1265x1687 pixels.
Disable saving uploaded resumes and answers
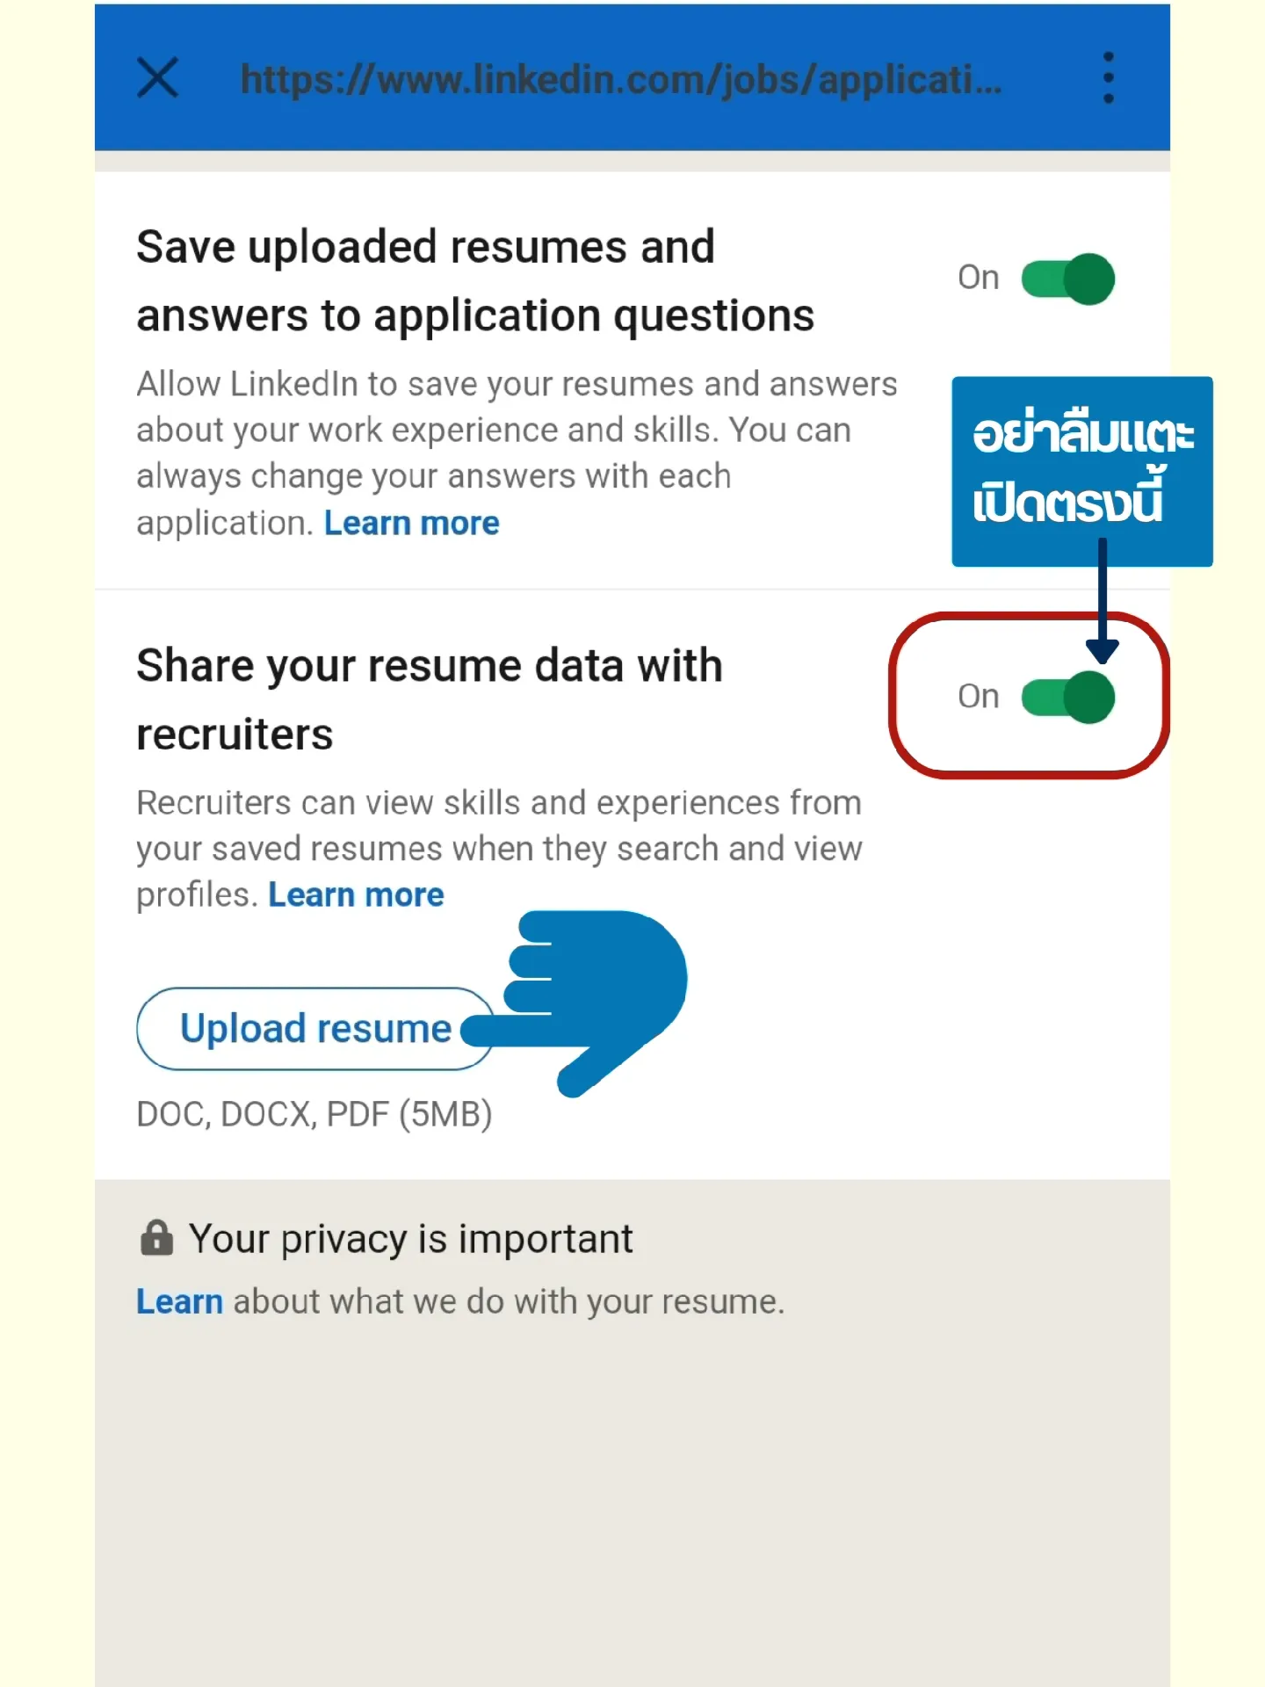click(1067, 278)
